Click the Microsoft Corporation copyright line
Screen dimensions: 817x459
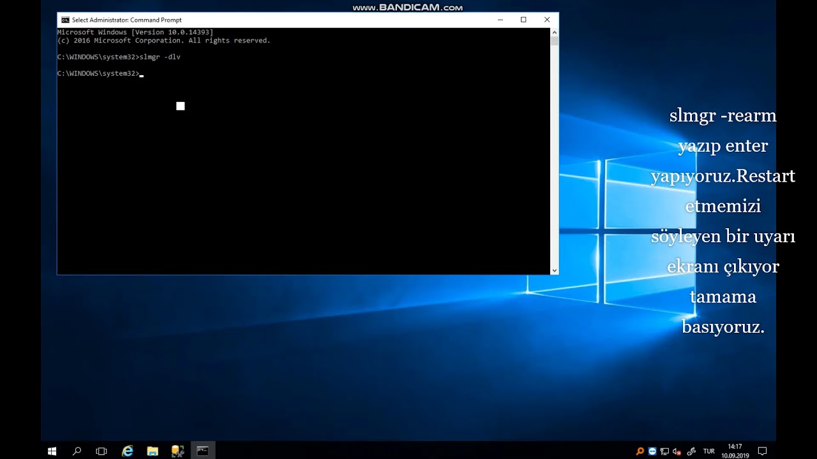click(x=163, y=40)
